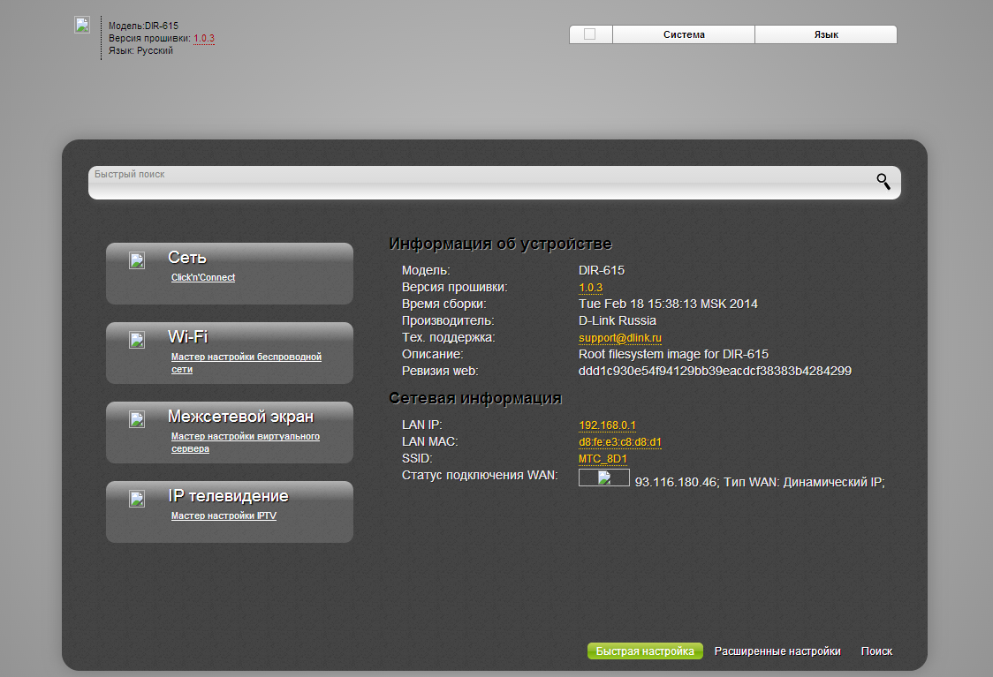Switch to the Быстрая настройка tab
Viewport: 993px width, 677px height.
coord(645,651)
